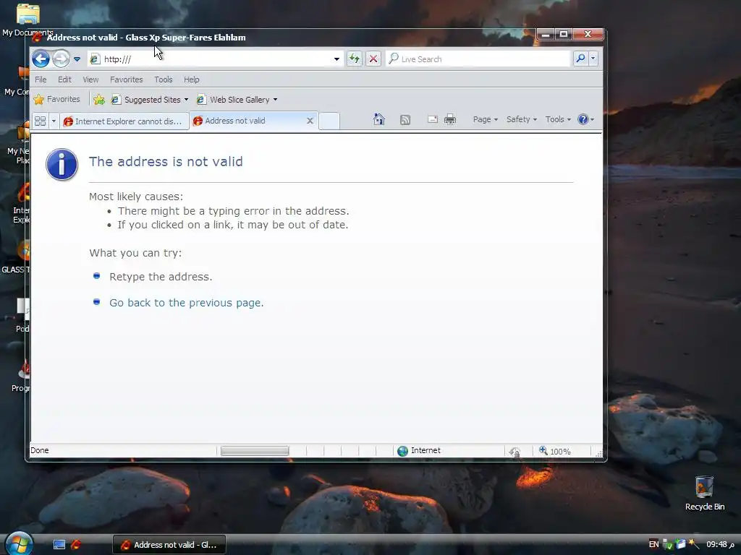Viewport: 741px width, 555px height.
Task: Click the EN language indicator in tray
Action: [653, 544]
